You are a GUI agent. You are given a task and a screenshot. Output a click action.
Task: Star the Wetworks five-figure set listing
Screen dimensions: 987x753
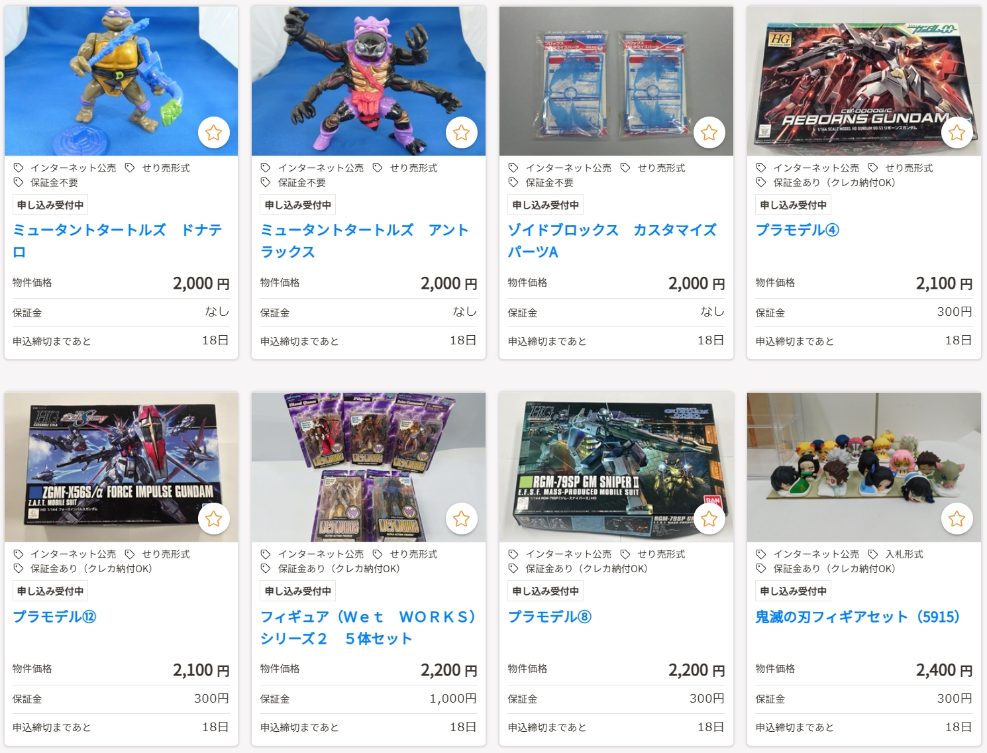(x=462, y=519)
